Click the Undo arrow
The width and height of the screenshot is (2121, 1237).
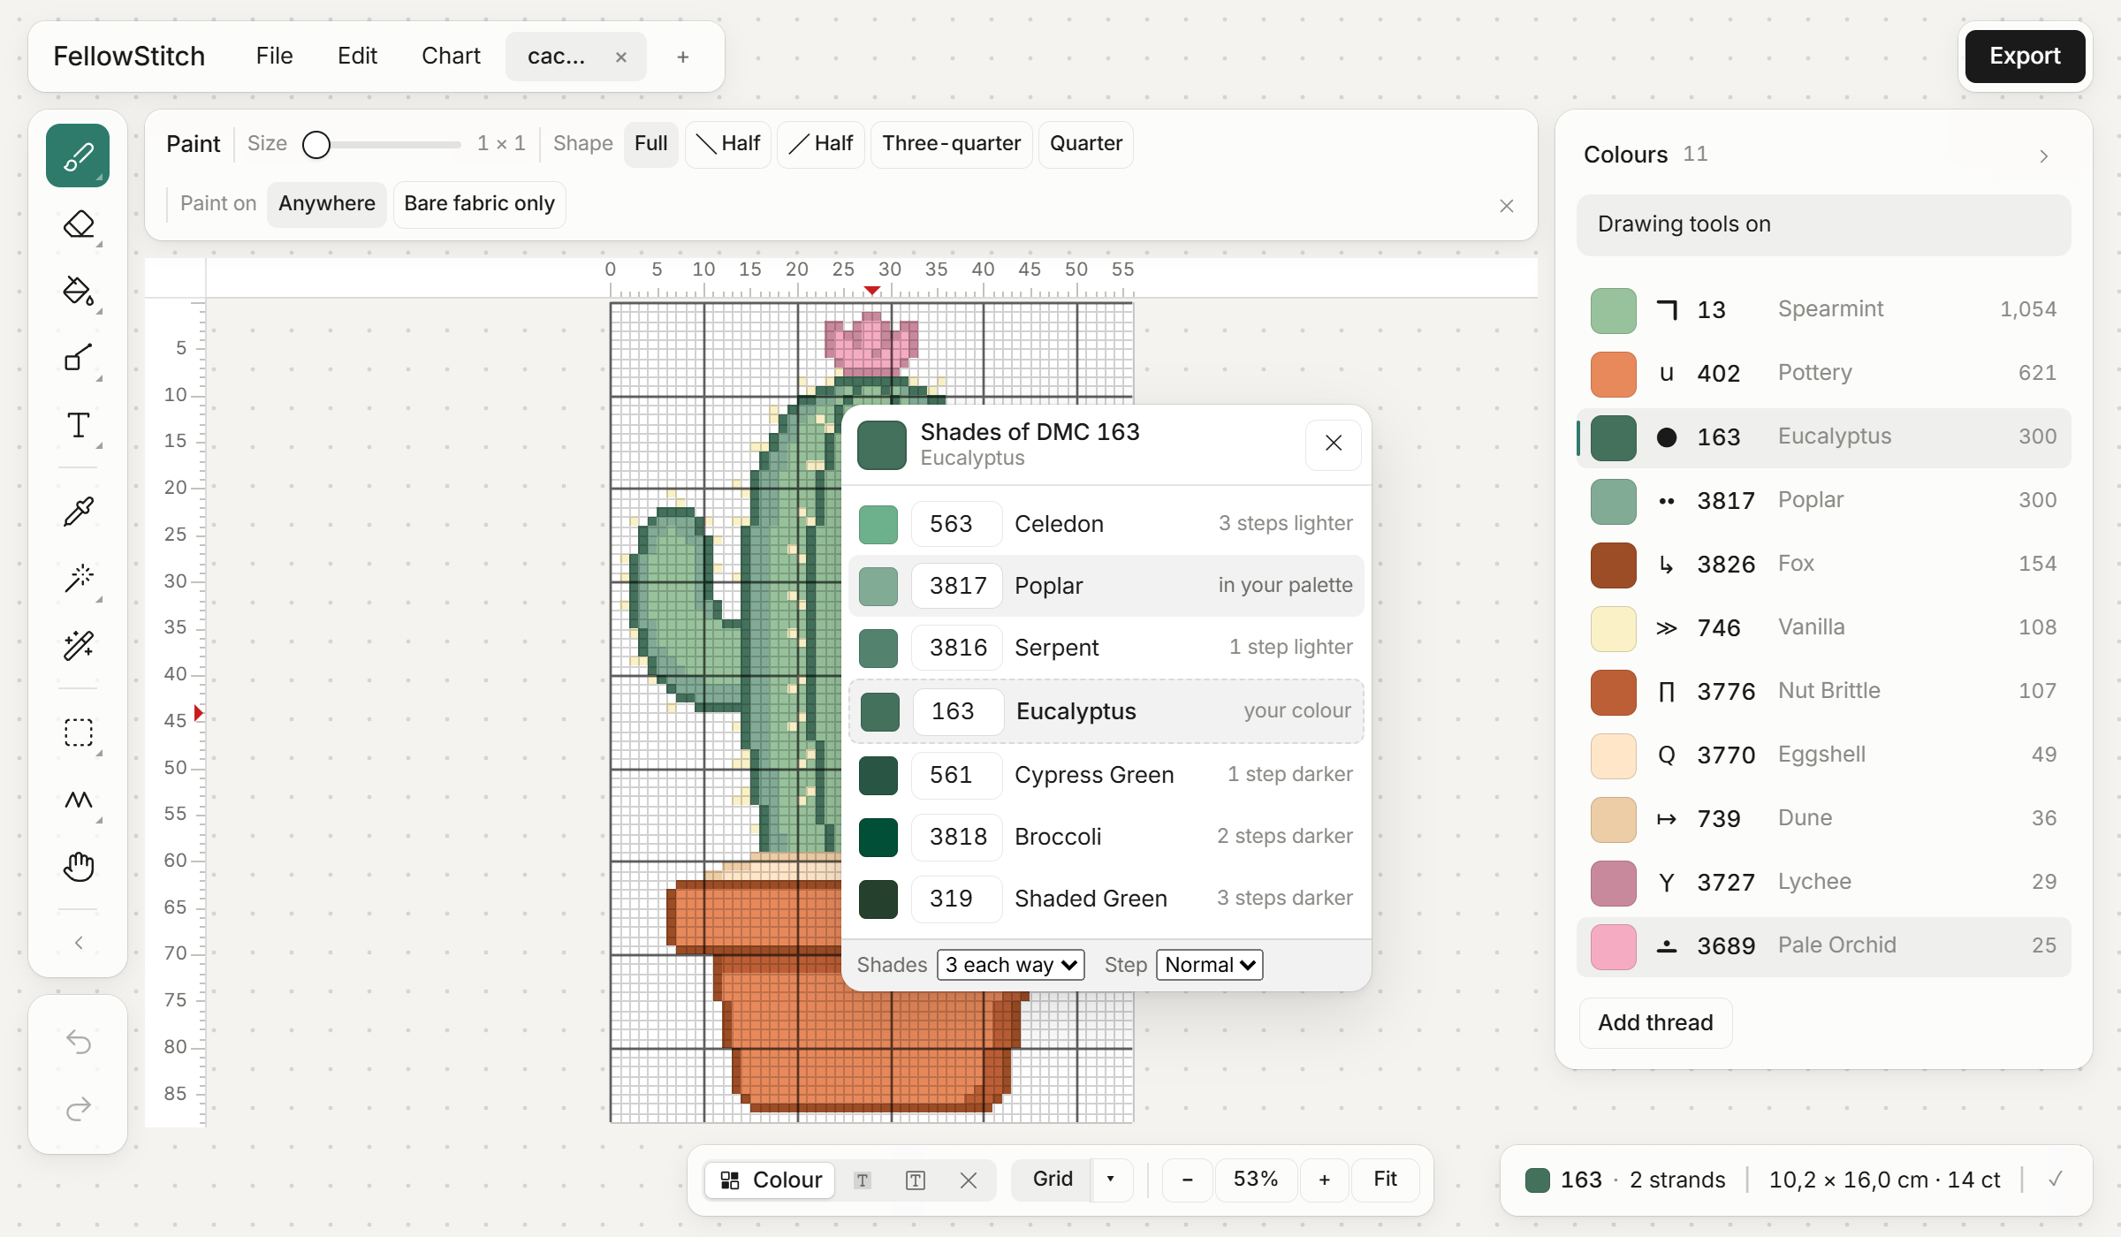(78, 1042)
